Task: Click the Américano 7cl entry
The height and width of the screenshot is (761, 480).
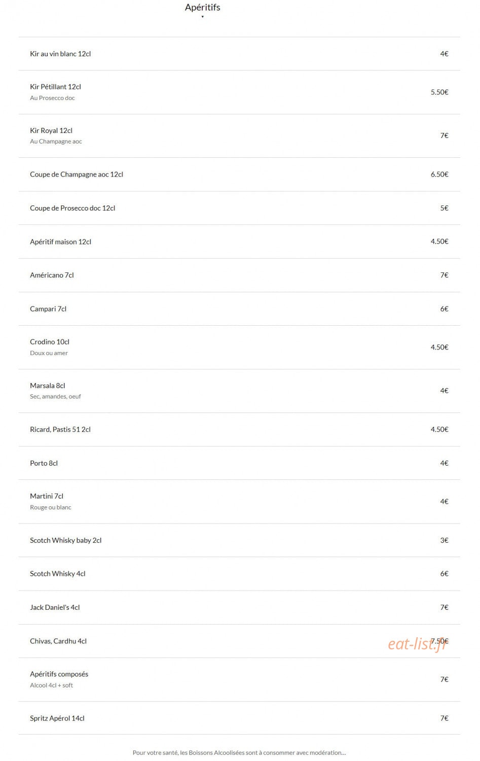Action: tap(239, 275)
